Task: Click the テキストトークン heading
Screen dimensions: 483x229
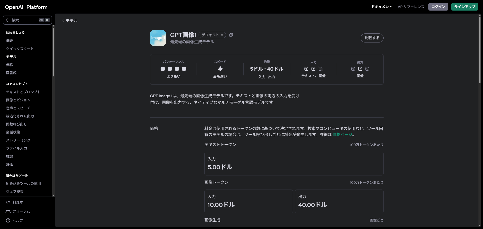Action: pos(220,145)
